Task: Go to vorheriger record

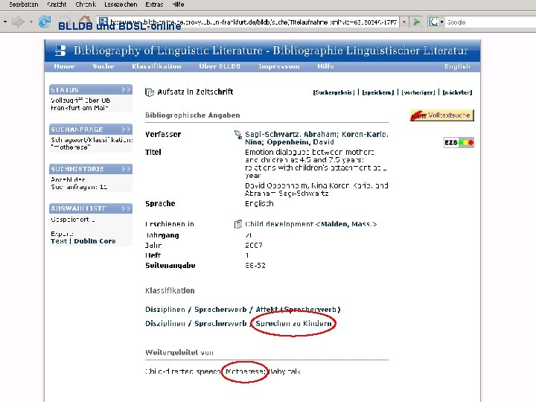Action: click(x=418, y=92)
